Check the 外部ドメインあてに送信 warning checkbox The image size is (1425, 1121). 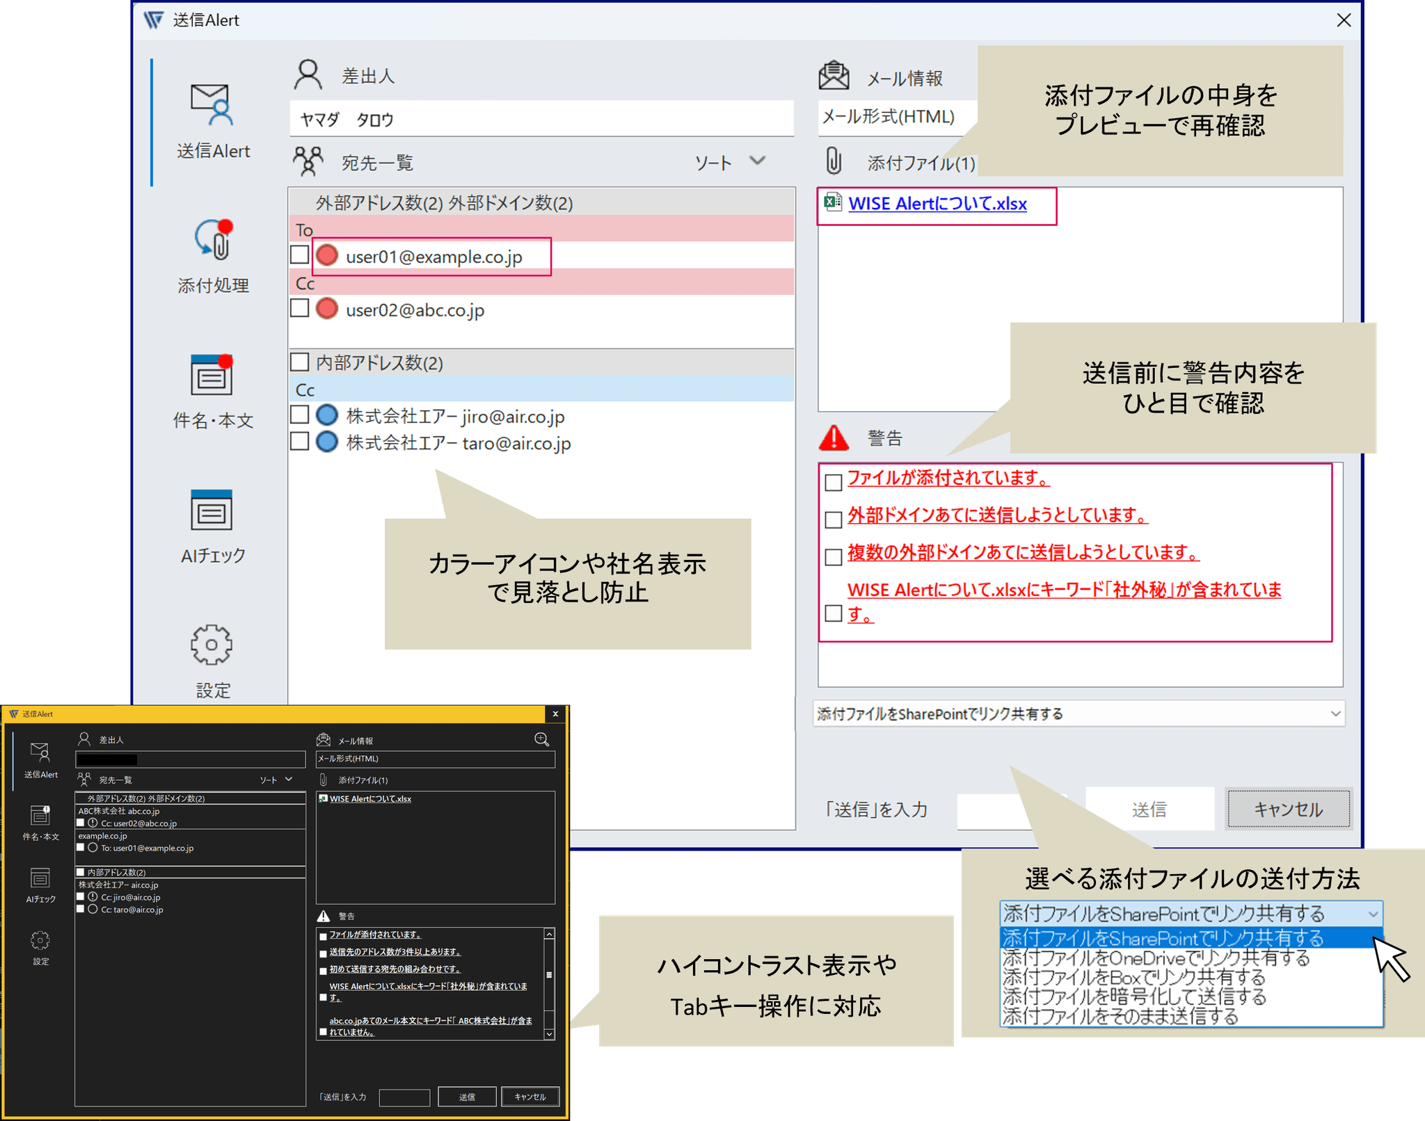(833, 519)
